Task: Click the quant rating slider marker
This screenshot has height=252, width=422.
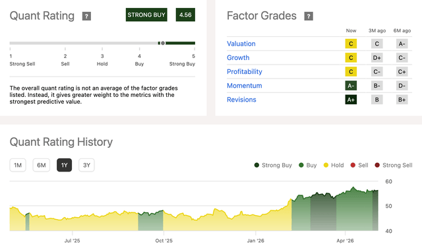Action: click(x=163, y=43)
